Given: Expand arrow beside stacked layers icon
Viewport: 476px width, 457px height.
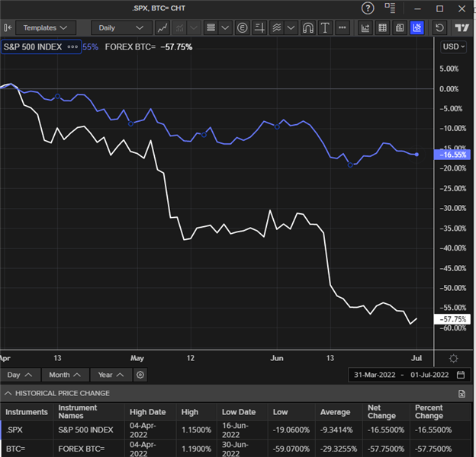Looking at the screenshot, I should coord(225,28).
